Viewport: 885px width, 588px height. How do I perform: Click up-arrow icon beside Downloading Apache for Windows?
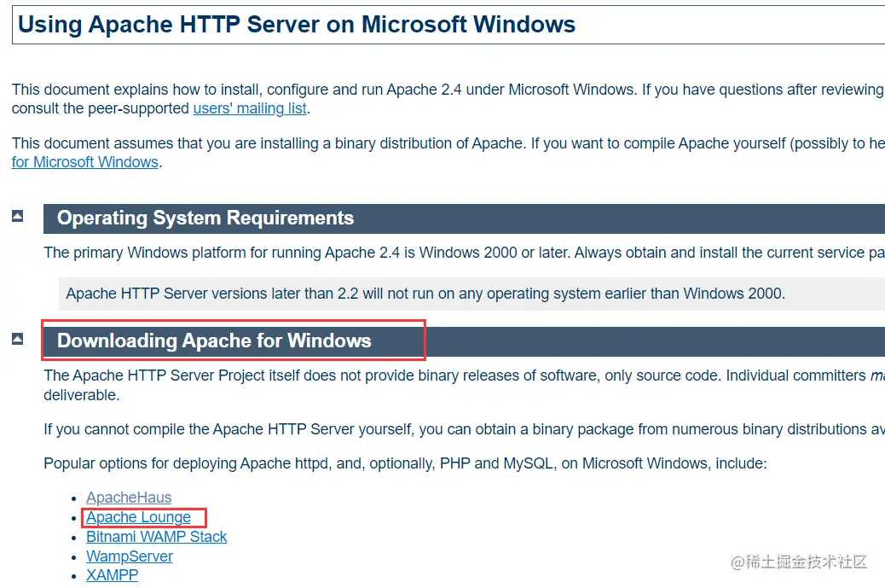pyautogui.click(x=18, y=339)
